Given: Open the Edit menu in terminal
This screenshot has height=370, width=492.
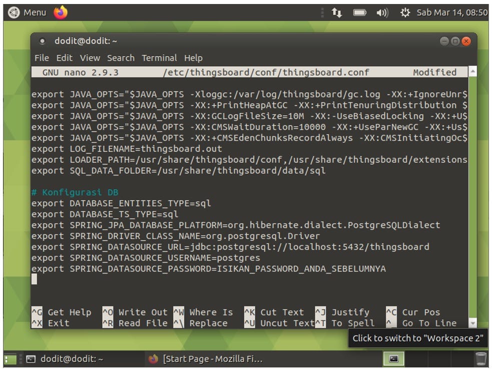Looking at the screenshot, I should click(65, 58).
